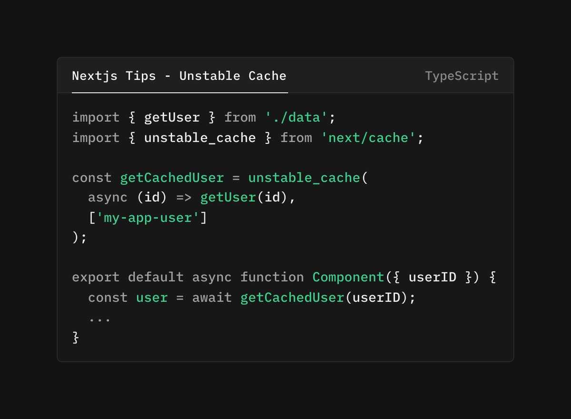This screenshot has width=571, height=419.
Task: Click the first import line
Action: click(x=203, y=117)
